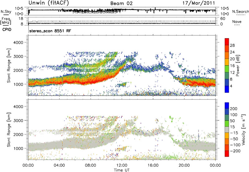Click the red top segment of Power colorbar
Image resolution: width=249 pixels, height=172 pixels.
227,42
